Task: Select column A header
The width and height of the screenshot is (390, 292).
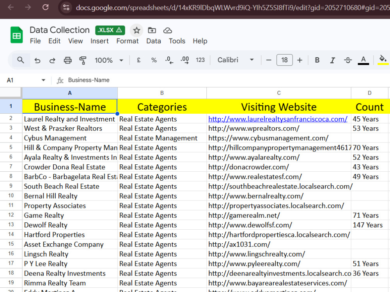Action: pyautogui.click(x=70, y=93)
